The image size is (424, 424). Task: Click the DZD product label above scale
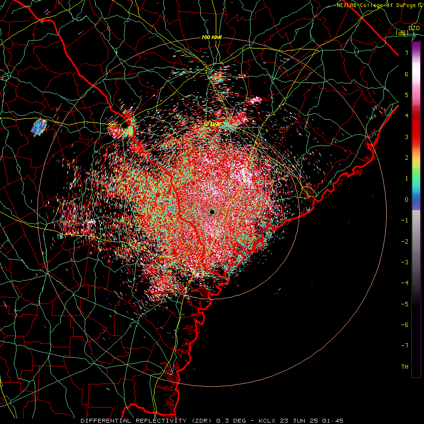tap(414, 28)
